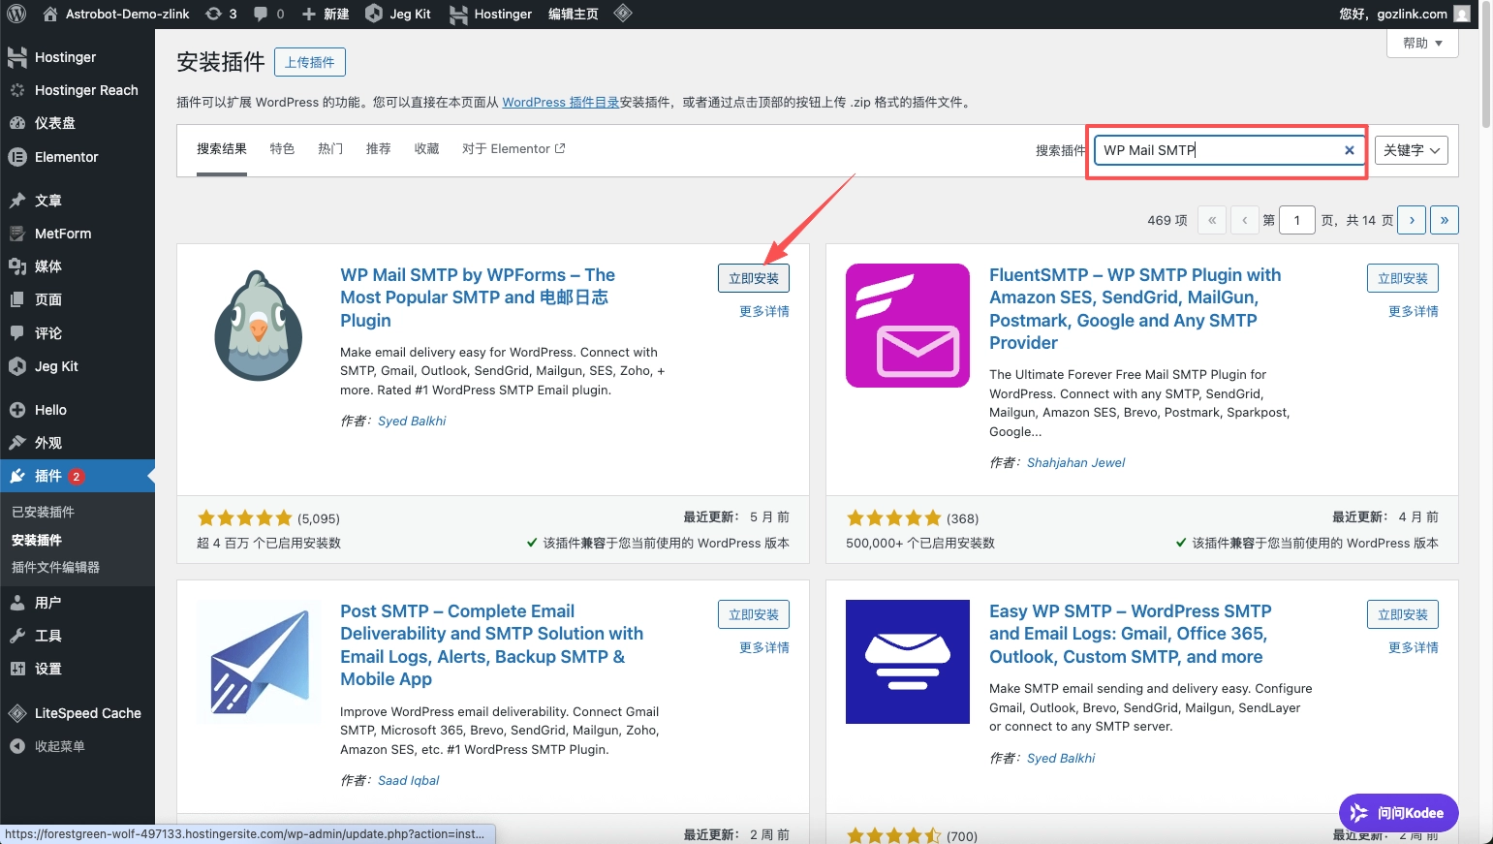Open 插件文件编辑器 submenu

55,567
